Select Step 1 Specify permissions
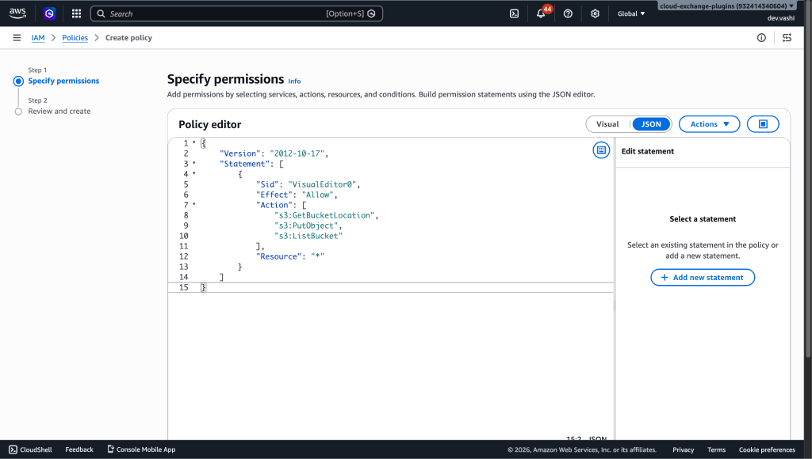This screenshot has height=459, width=812. coord(63,81)
